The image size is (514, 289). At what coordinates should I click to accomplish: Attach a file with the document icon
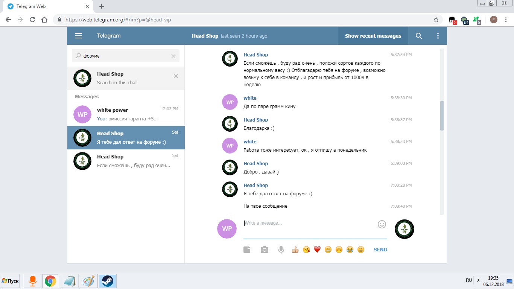point(247,249)
